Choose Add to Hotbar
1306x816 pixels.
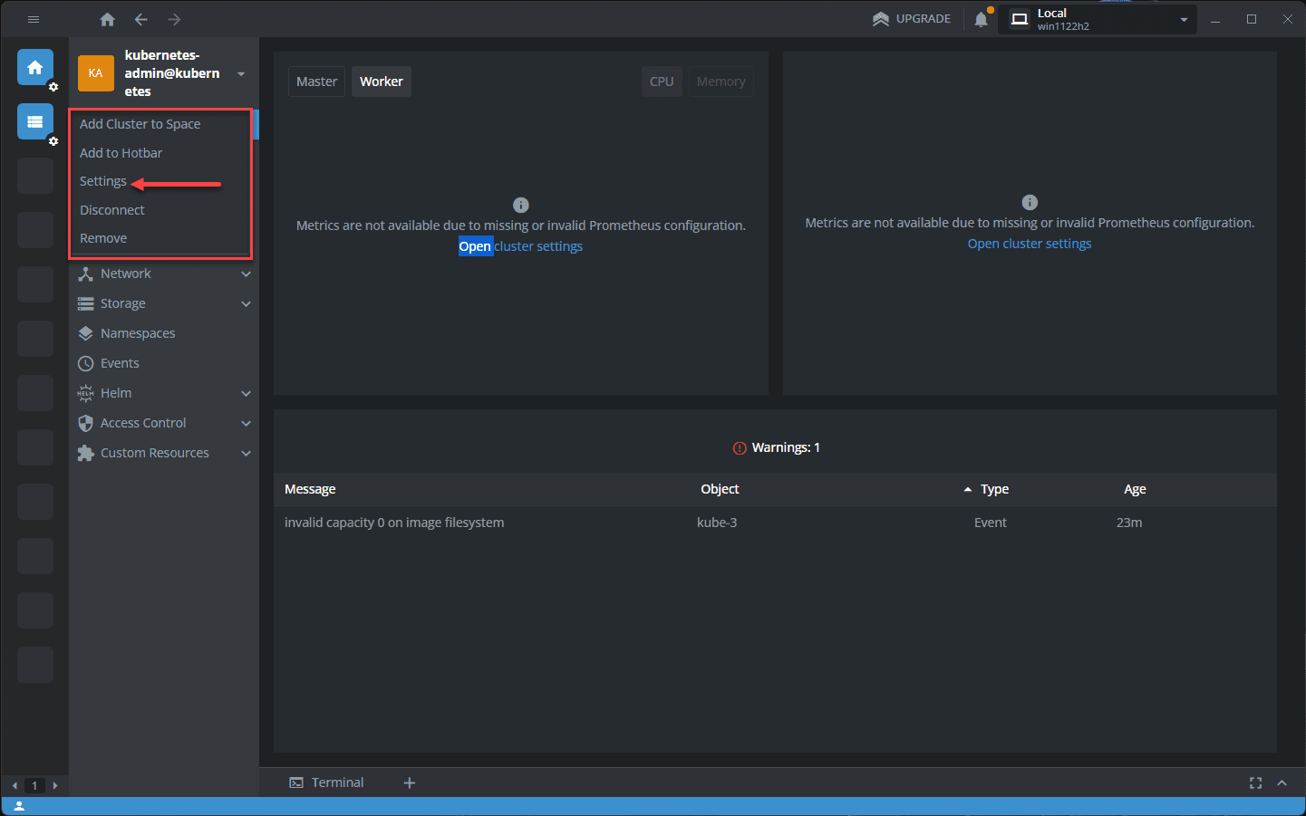tap(121, 153)
